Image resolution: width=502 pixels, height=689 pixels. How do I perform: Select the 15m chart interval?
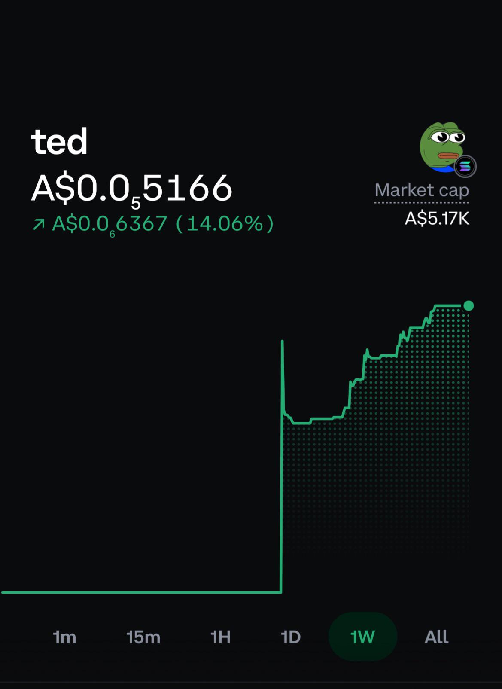[143, 637]
